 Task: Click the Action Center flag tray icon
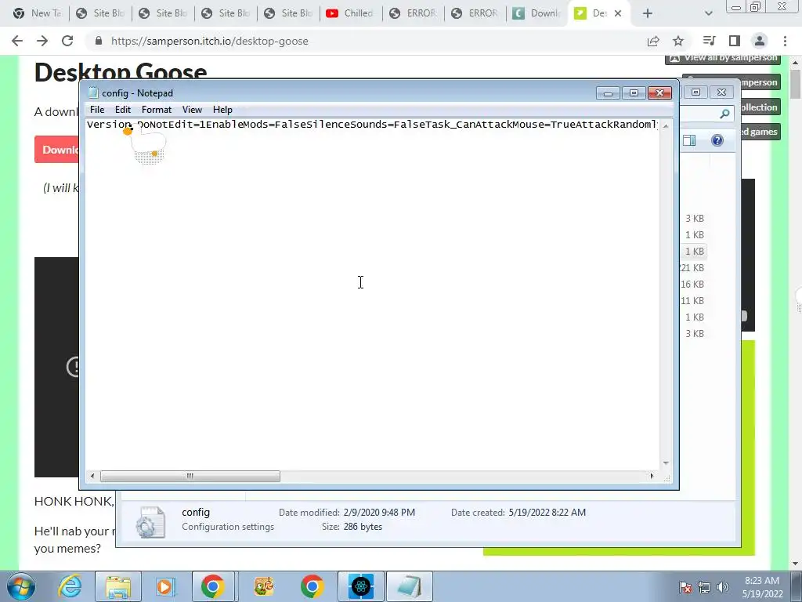(x=685, y=587)
